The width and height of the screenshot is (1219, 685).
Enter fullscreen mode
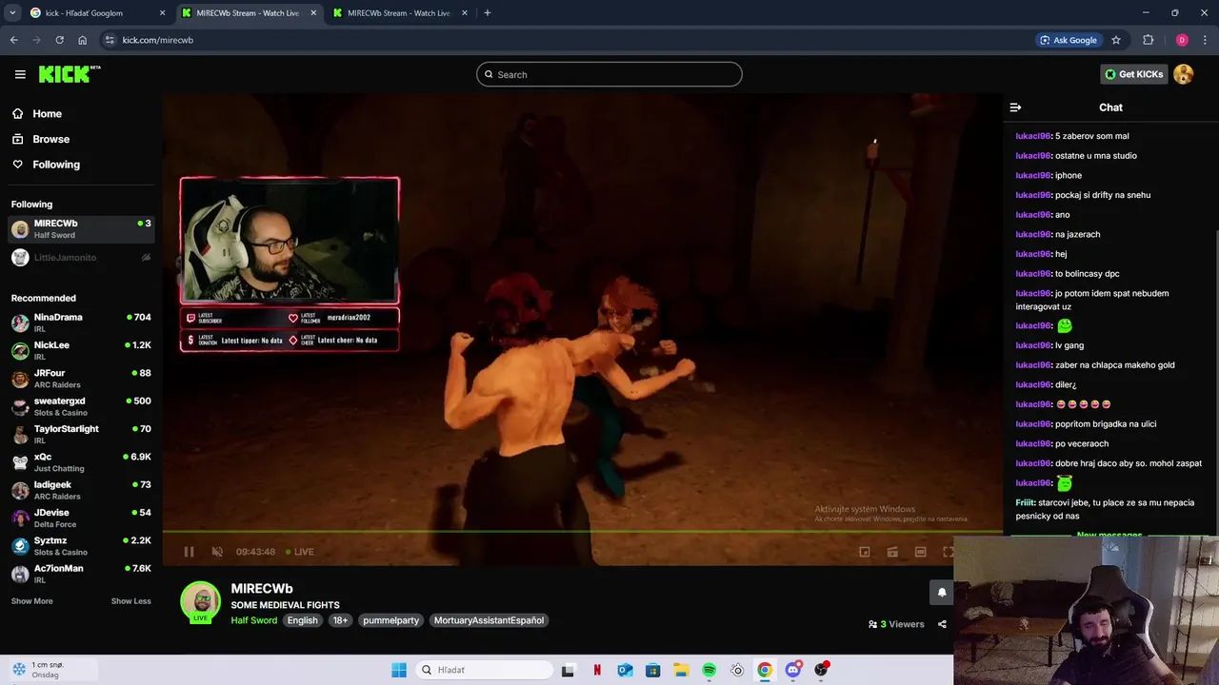coord(948,552)
